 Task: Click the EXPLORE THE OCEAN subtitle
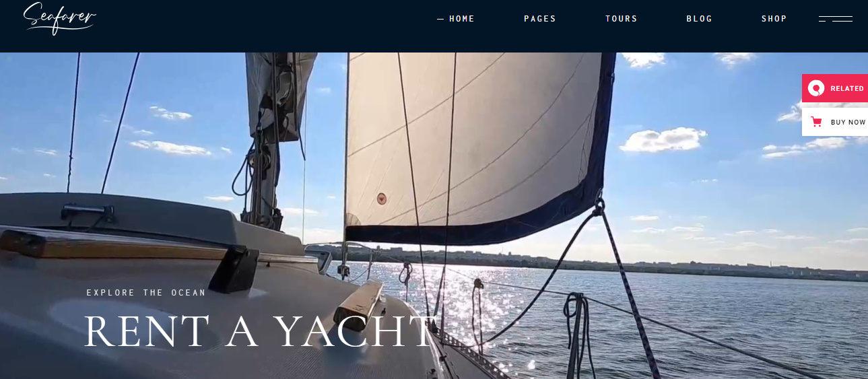click(x=146, y=293)
